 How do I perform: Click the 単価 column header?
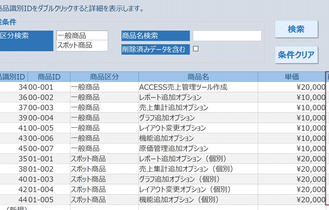tap(291, 77)
